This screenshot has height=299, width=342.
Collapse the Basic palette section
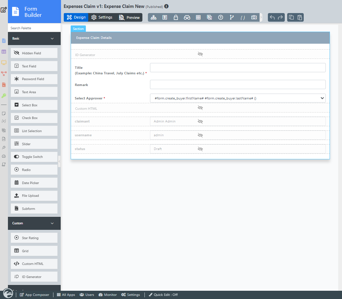pos(52,39)
